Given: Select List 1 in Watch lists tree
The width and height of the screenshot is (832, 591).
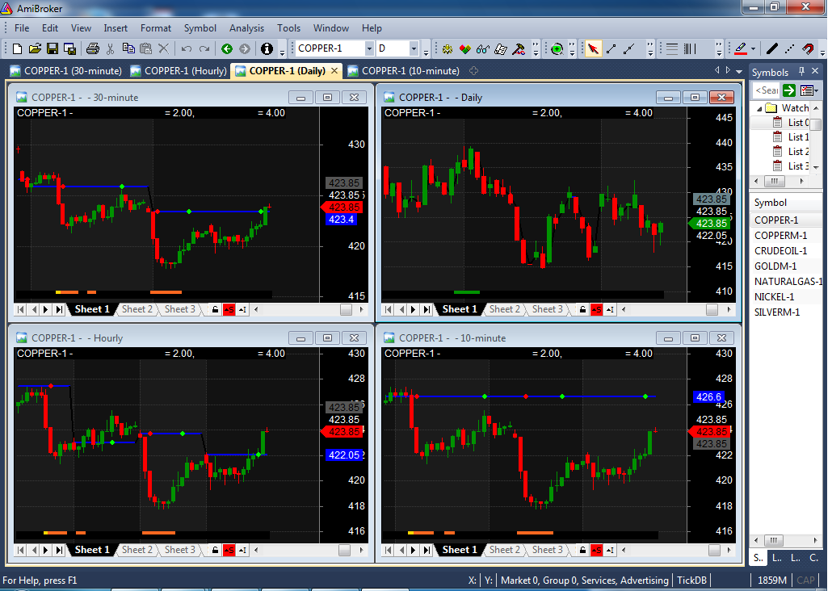Looking at the screenshot, I should [x=798, y=137].
